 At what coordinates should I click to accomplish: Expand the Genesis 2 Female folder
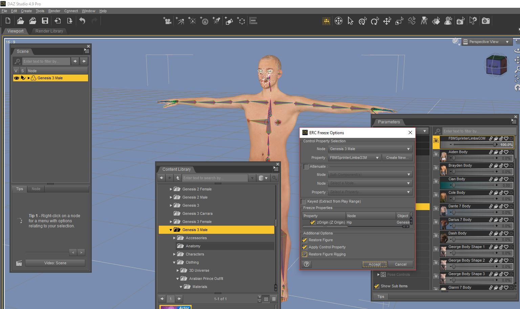(171, 189)
